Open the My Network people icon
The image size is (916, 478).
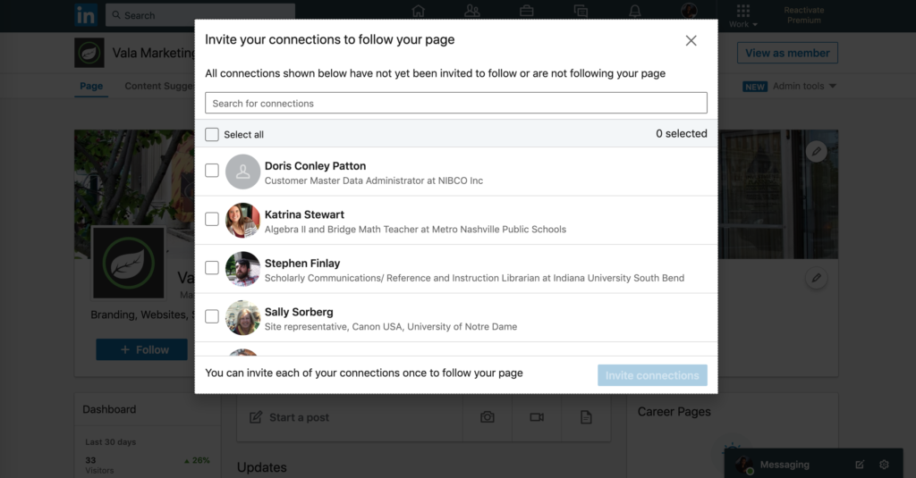[472, 11]
